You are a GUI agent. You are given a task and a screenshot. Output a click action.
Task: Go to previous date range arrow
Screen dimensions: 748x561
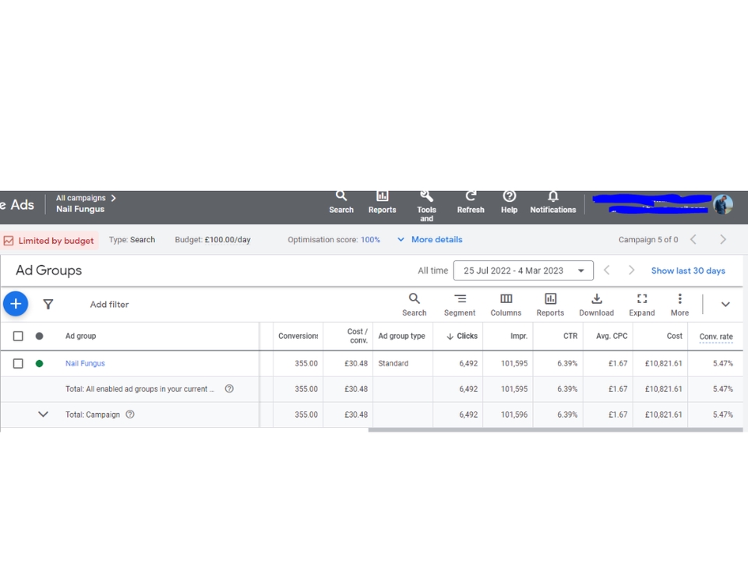click(607, 270)
